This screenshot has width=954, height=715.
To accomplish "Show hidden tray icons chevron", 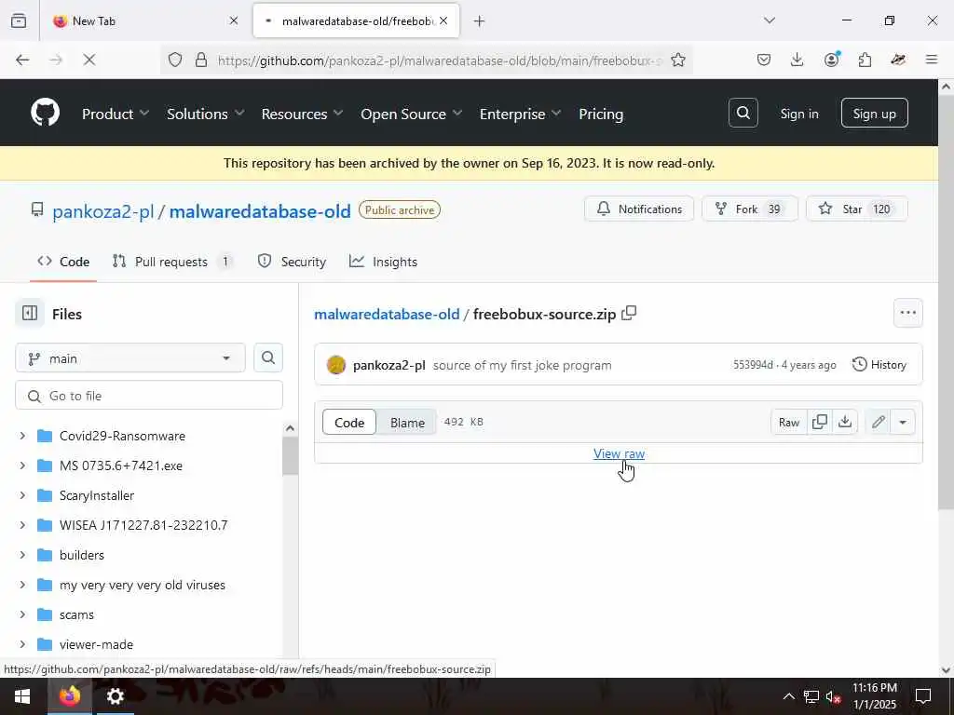I will click(x=788, y=696).
